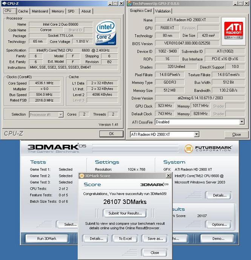Image resolution: width=251 pixels, height=260 pixels.
Task: Click Close button in Score dialog
Action: [154, 252]
